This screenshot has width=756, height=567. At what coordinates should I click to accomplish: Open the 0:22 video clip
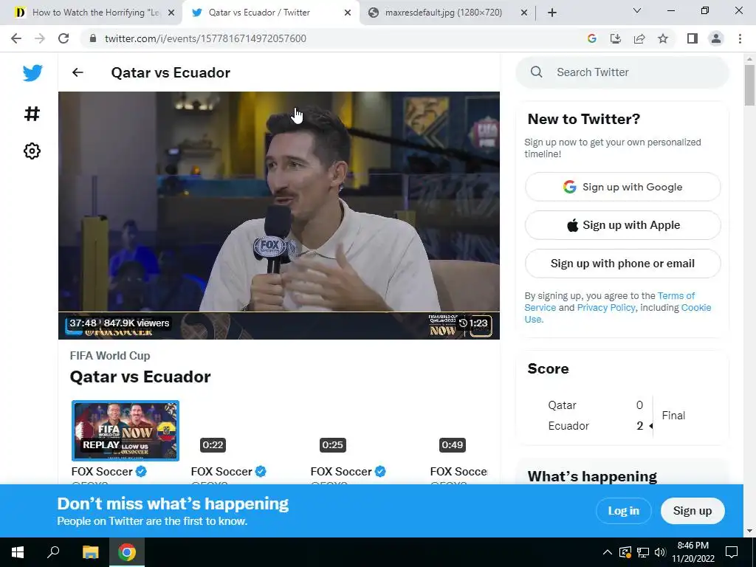point(244,430)
